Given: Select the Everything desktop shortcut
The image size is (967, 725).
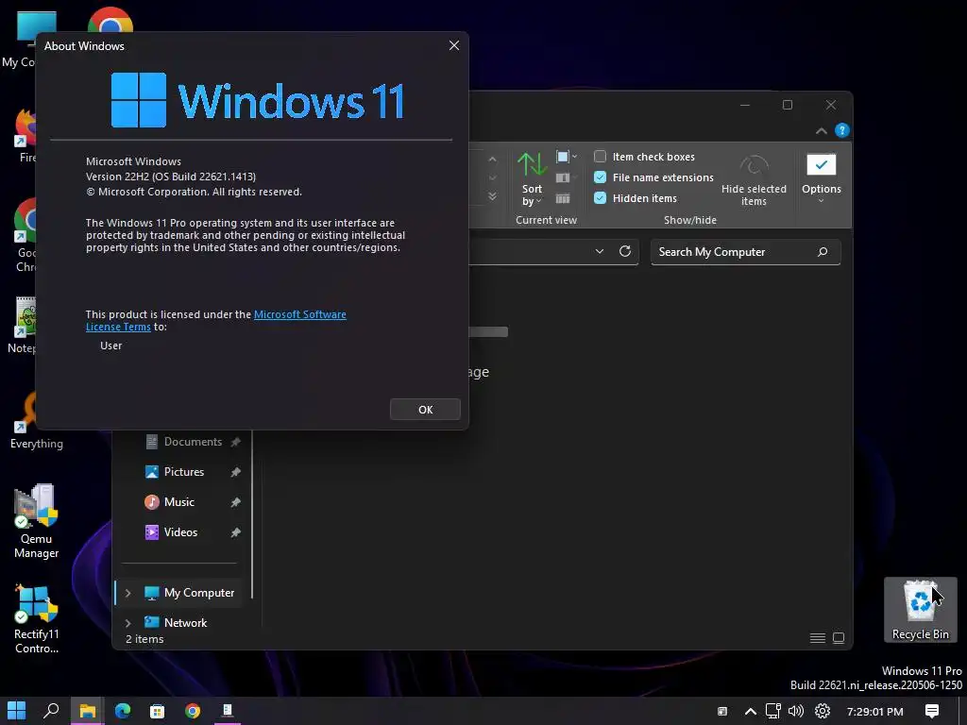Looking at the screenshot, I should (37, 422).
